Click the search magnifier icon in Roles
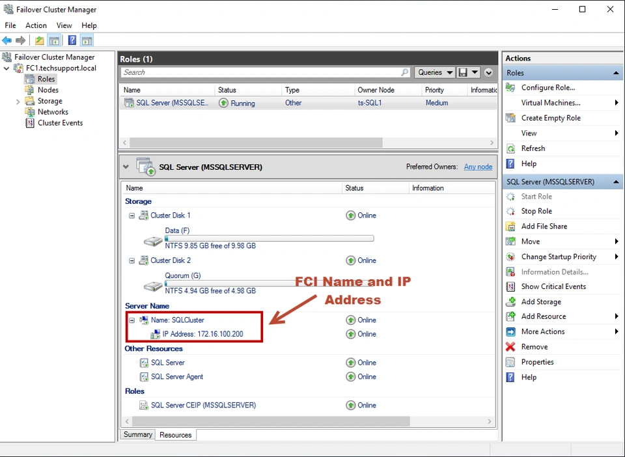The width and height of the screenshot is (625, 457). (404, 72)
